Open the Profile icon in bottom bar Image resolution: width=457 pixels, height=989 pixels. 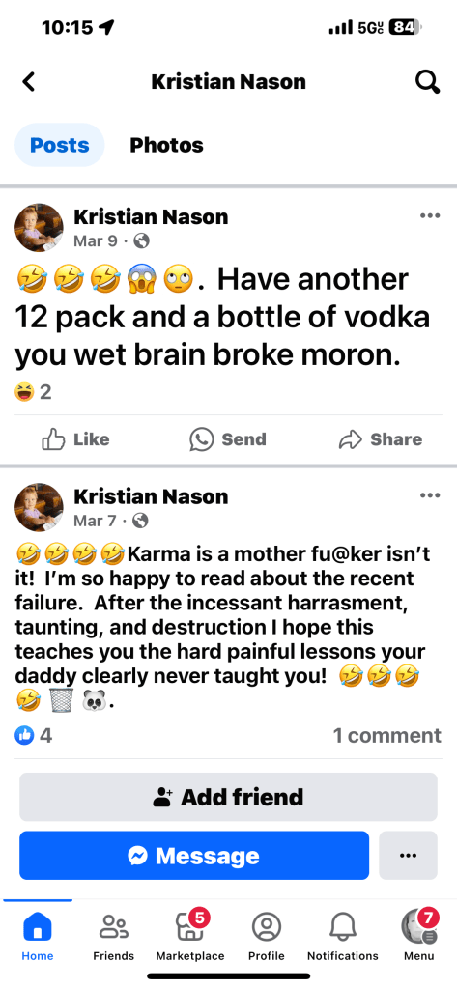[x=267, y=936]
